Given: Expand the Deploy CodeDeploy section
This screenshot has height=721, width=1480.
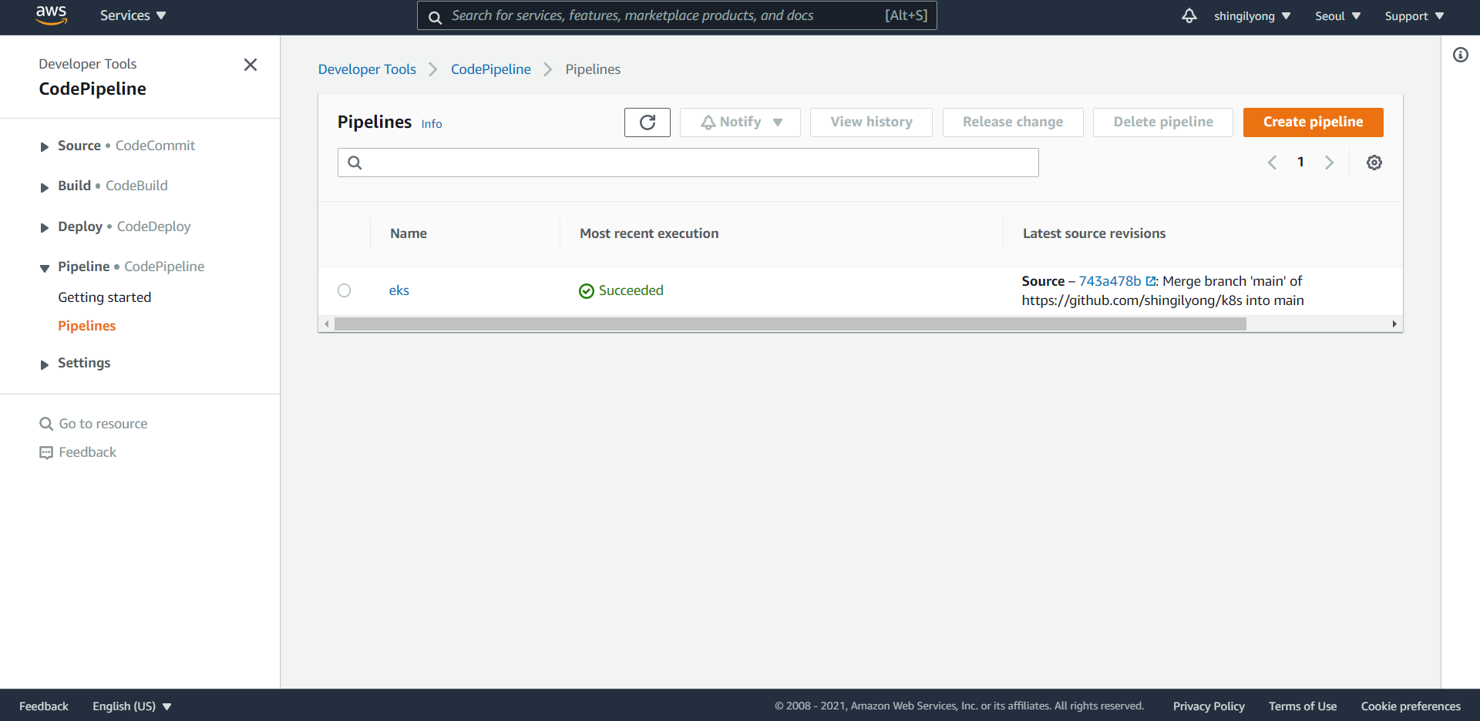Looking at the screenshot, I should coord(45,227).
